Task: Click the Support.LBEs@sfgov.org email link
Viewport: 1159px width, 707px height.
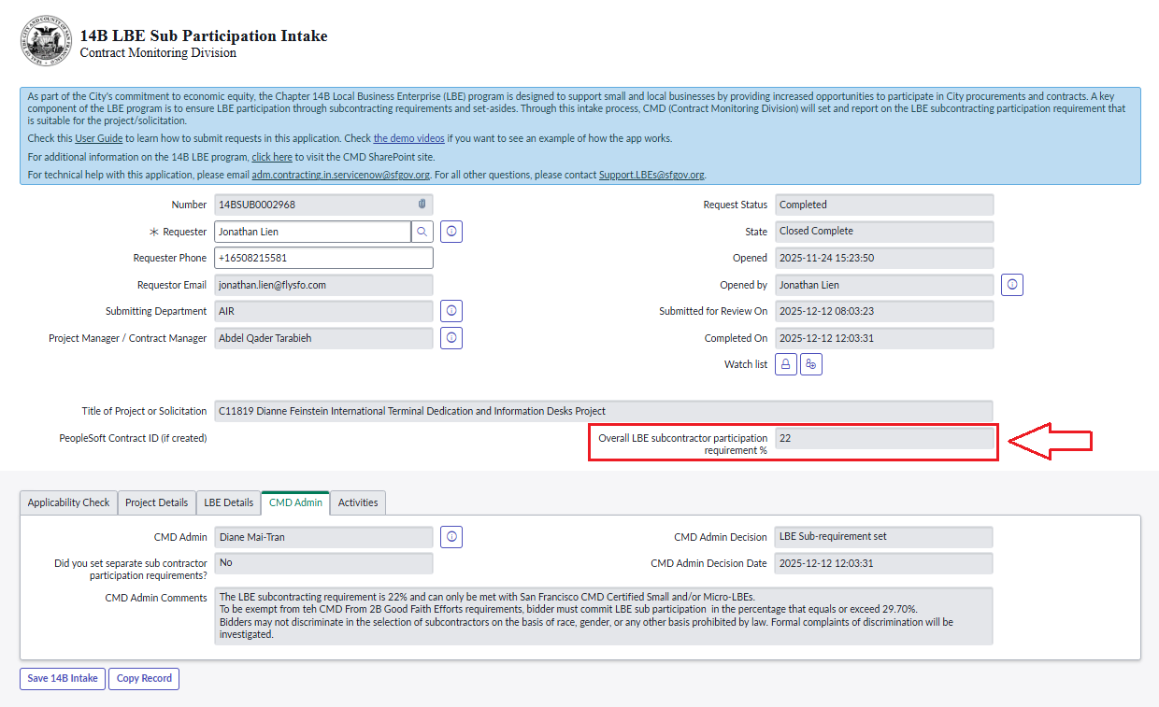Action: pyautogui.click(x=651, y=175)
